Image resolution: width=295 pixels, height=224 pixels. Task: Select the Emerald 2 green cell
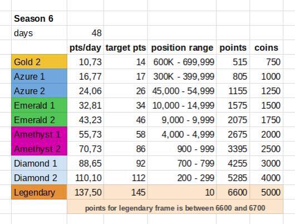click(x=39, y=120)
